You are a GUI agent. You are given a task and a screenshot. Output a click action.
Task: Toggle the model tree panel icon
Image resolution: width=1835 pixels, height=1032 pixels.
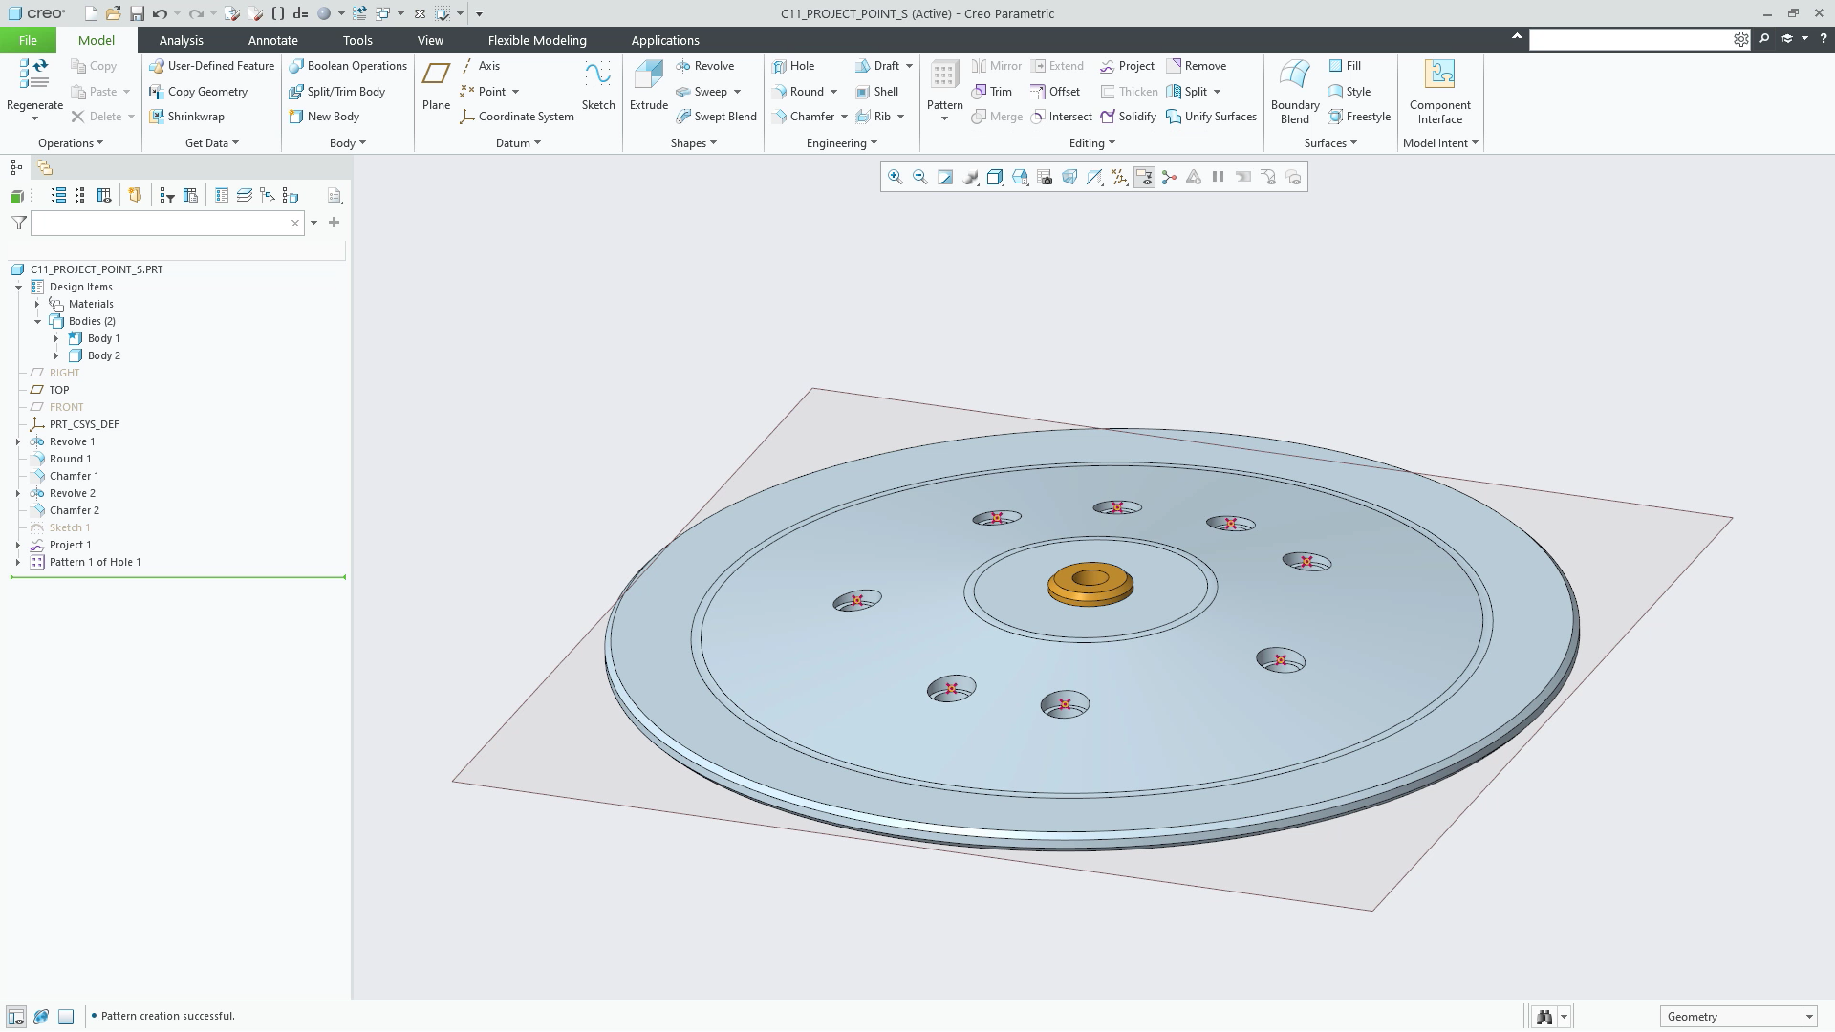(16, 167)
